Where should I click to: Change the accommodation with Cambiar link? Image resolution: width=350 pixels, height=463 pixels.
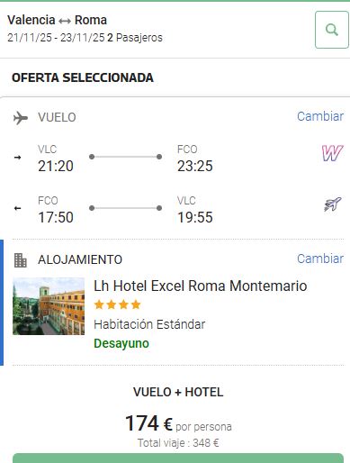[x=320, y=259]
